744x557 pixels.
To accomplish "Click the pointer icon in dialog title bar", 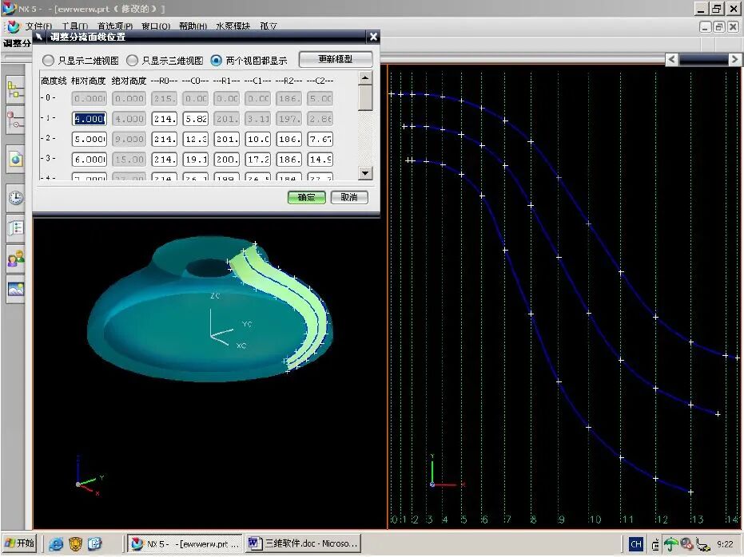I will tap(39, 37).
